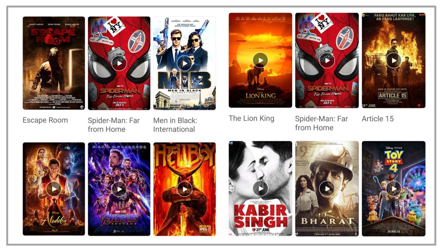Play the Hellboy trailer
445x250 pixels.
coord(184,189)
